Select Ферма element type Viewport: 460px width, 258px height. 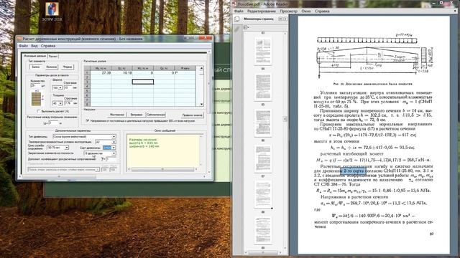click(x=68, y=67)
